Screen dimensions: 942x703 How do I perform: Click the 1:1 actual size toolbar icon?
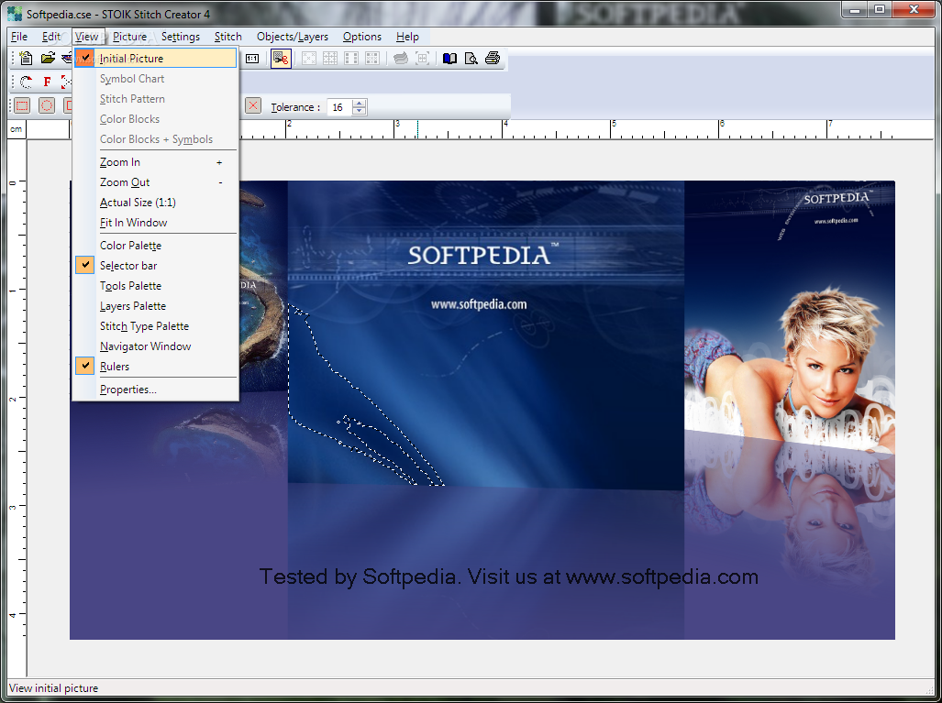(252, 59)
